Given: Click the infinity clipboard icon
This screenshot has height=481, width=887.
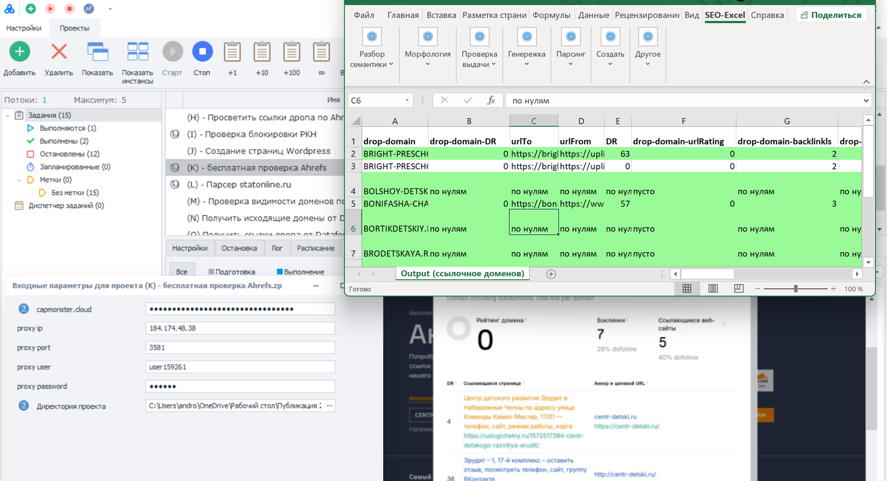Looking at the screenshot, I should pyautogui.click(x=321, y=51).
